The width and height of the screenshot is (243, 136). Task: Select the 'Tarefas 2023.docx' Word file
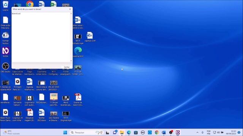[x=42, y=115]
